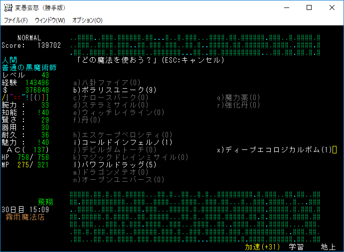Open the ファイル(F) menu
The image size is (344, 252).
[16, 20]
